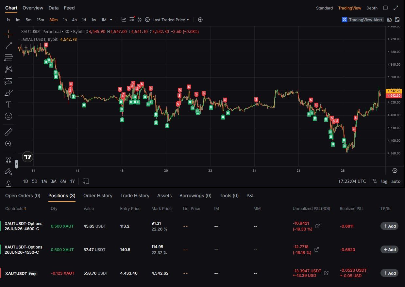
Task: Switch to Depth chart mode
Action: [x=372, y=8]
